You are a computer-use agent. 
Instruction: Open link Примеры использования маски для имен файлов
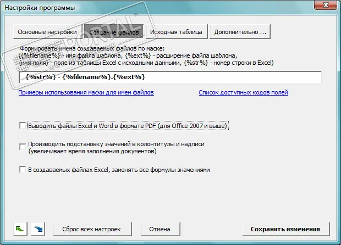point(86,93)
